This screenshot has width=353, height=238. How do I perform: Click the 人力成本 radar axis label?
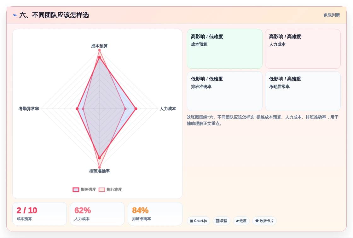pyautogui.click(x=168, y=109)
